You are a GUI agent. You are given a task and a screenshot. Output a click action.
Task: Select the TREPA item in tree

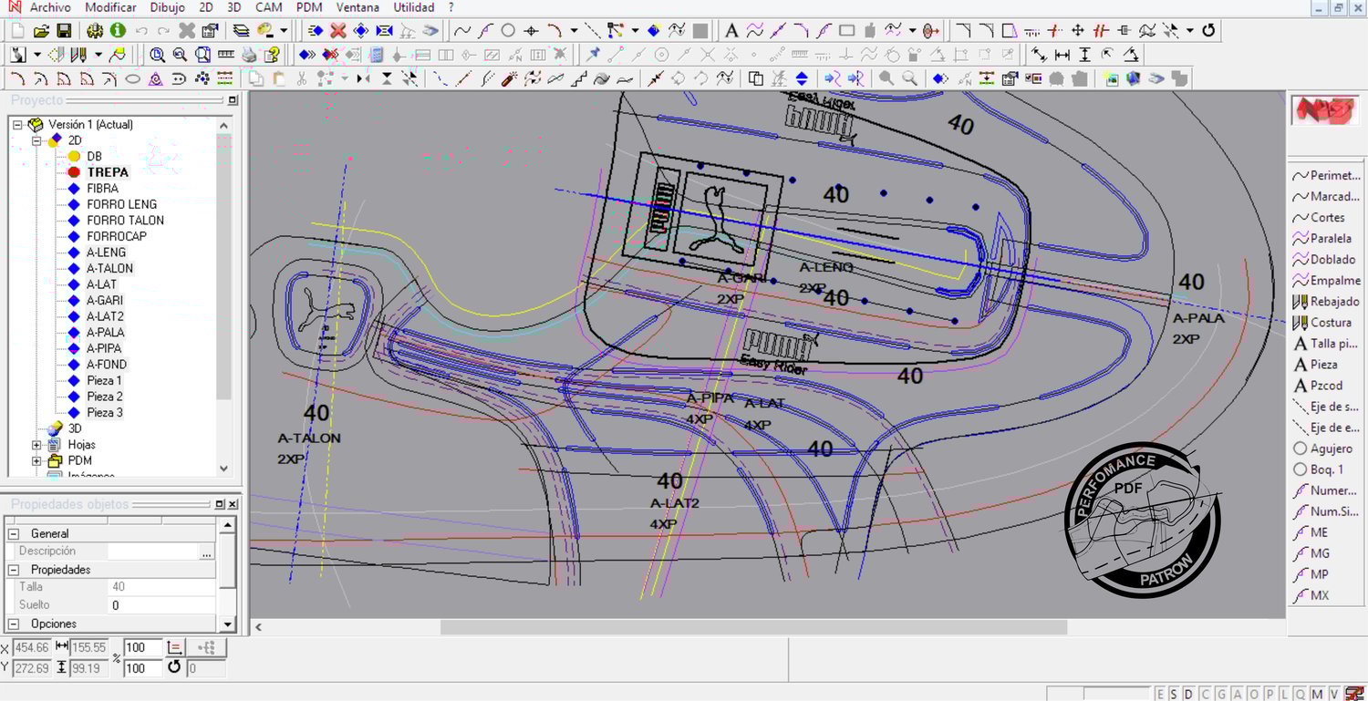pos(108,172)
